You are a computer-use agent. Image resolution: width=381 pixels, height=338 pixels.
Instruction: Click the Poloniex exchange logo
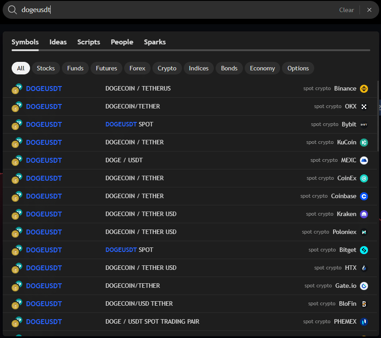click(364, 232)
